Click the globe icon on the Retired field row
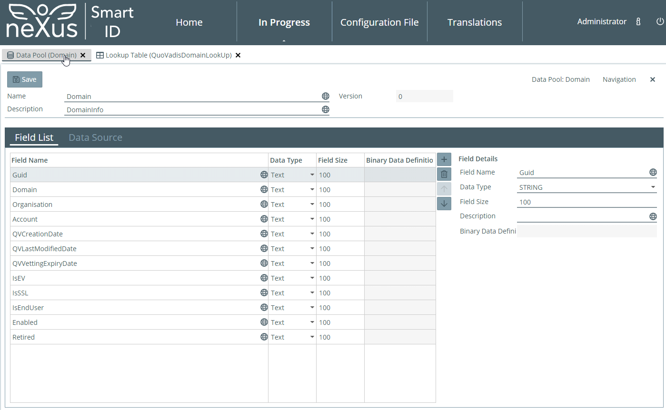 (264, 337)
